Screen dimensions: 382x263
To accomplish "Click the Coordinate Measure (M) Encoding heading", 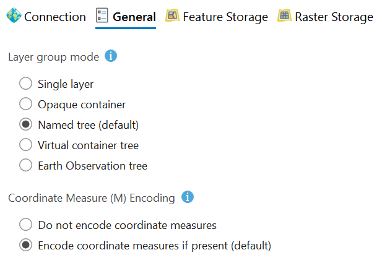I will click(x=92, y=198).
